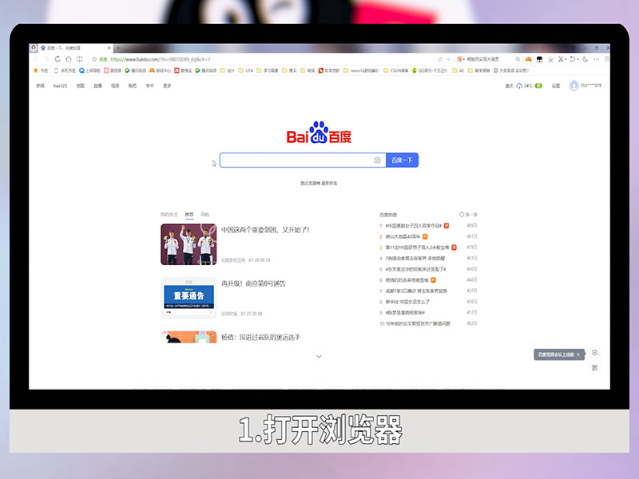Click the browser forward arrow

point(46,59)
